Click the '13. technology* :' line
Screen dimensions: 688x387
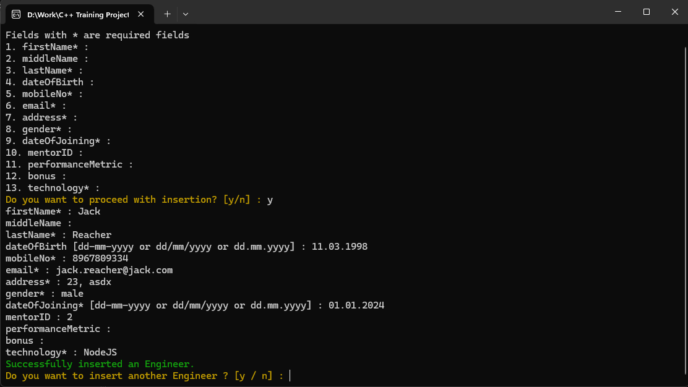[52, 188]
